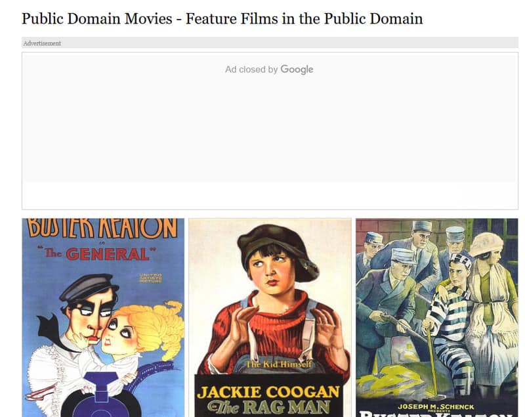The height and width of the screenshot is (417, 525).
Task: Click the Advertisement label above the banner
Action: pyautogui.click(x=41, y=43)
